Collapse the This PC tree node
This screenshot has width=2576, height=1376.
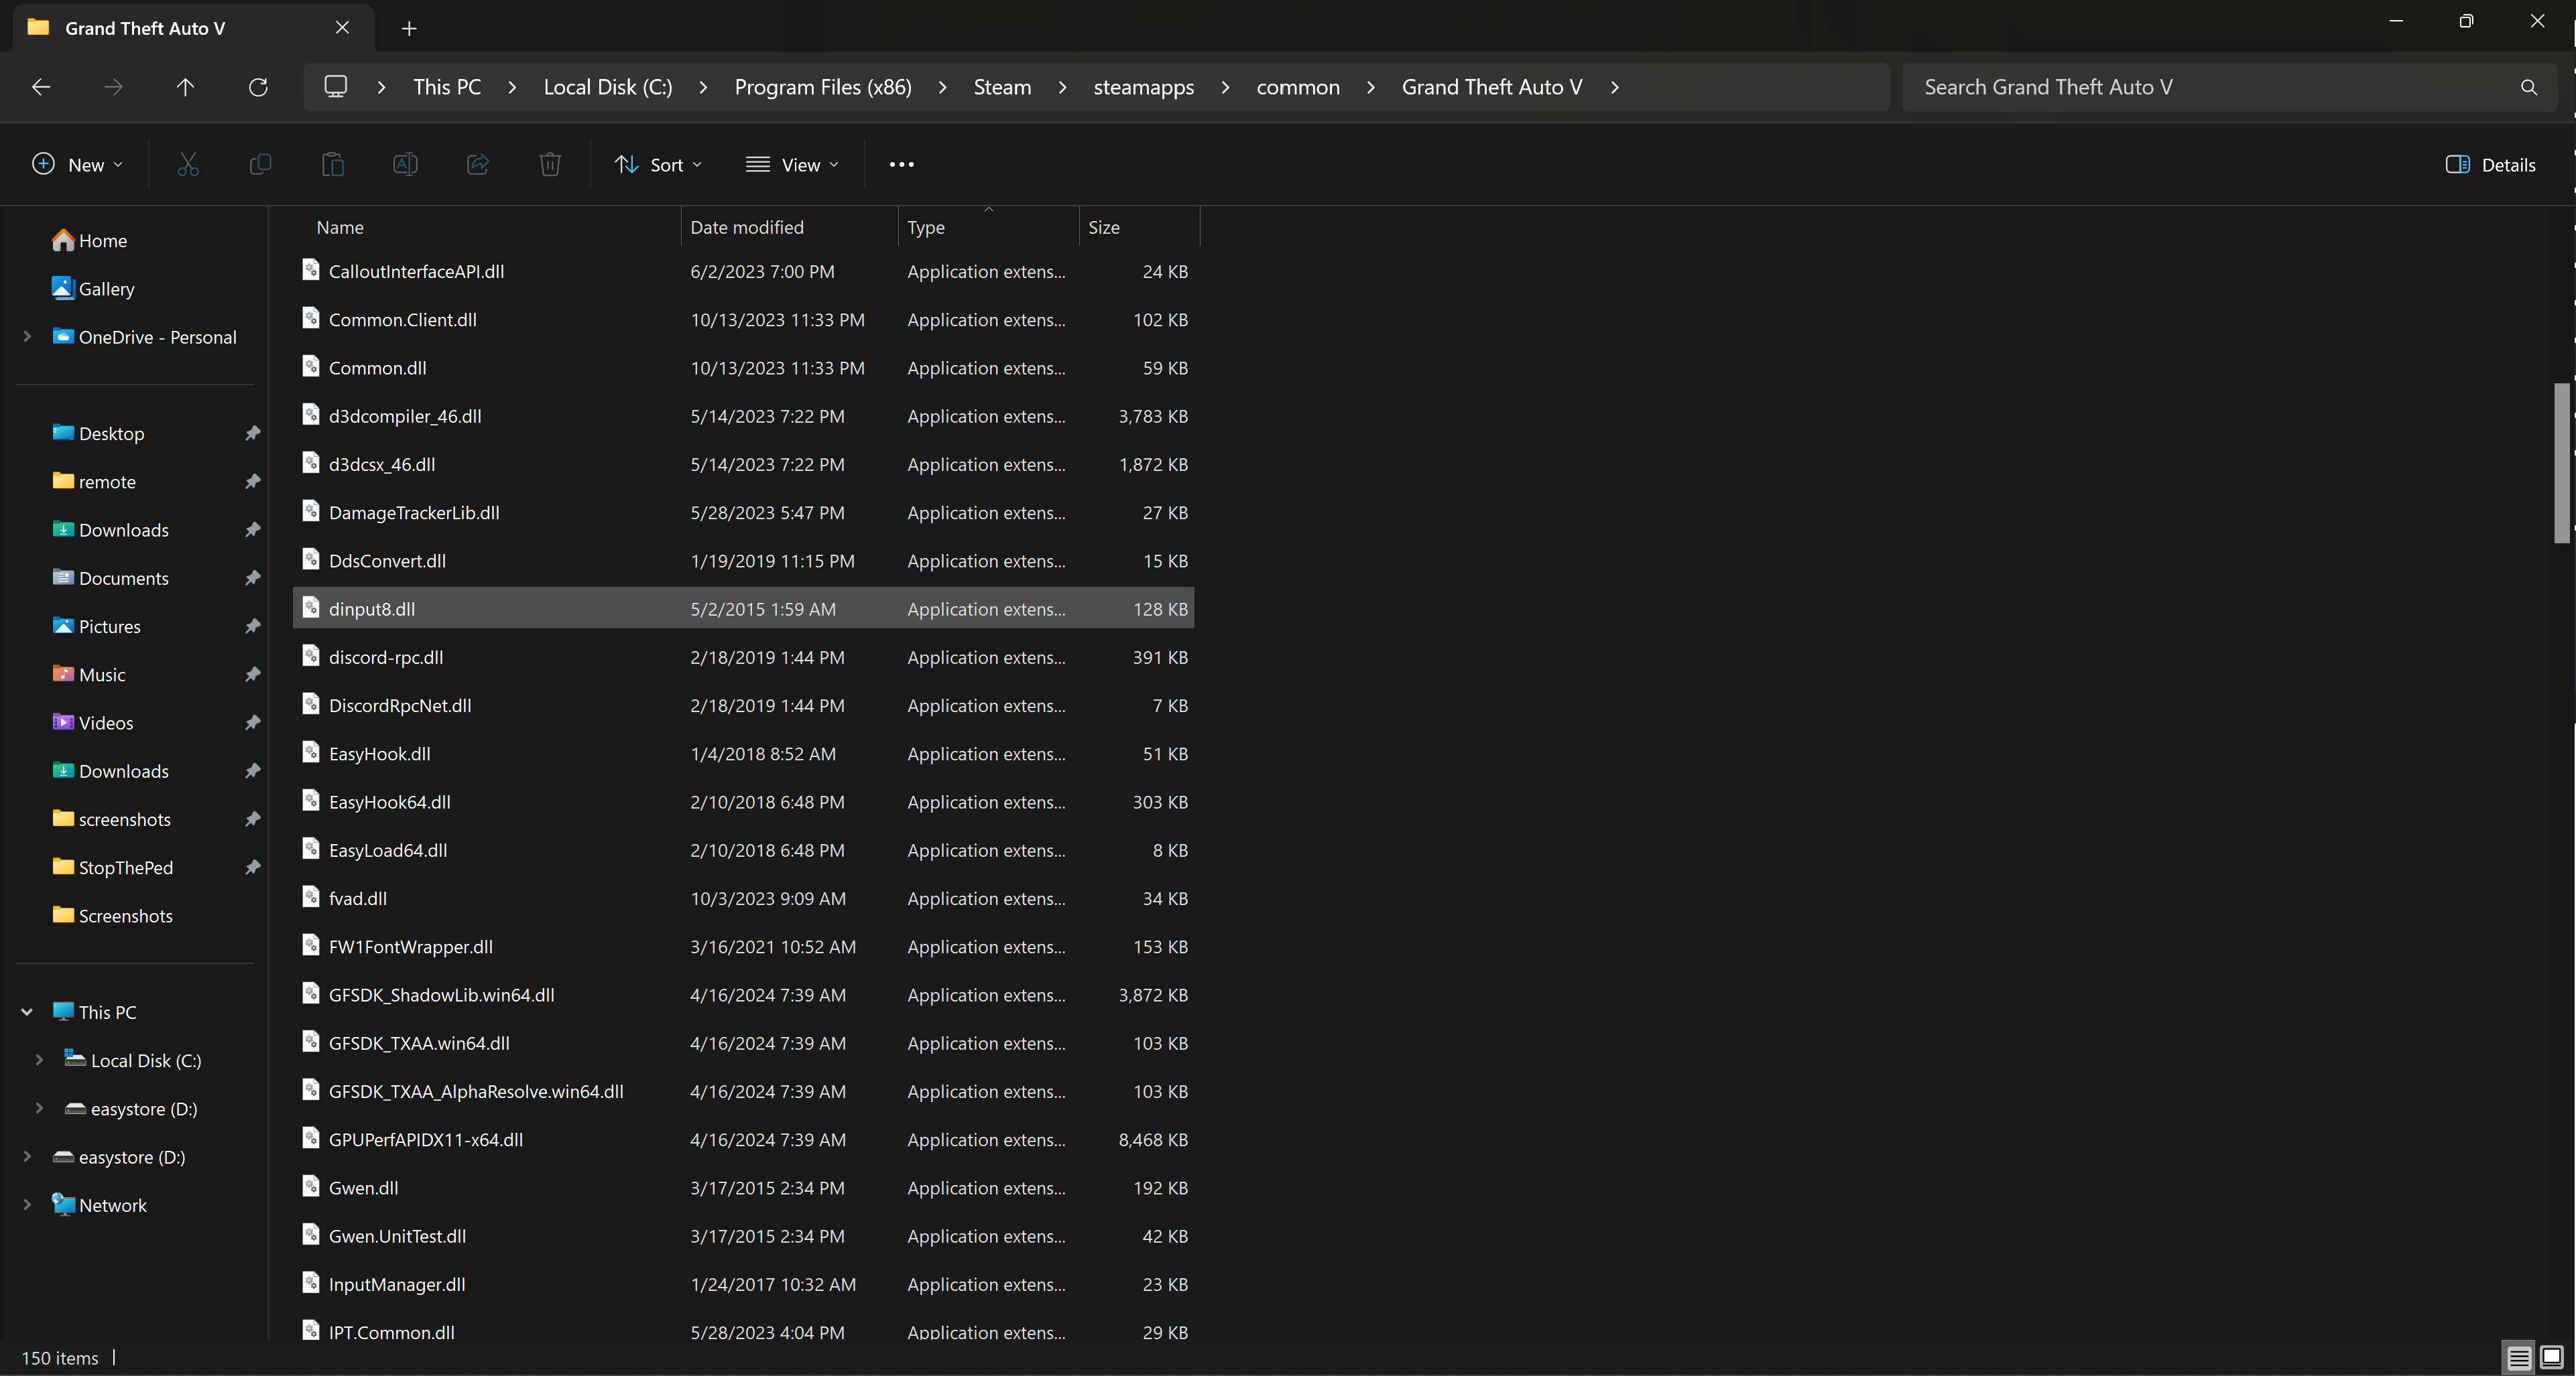27,1012
